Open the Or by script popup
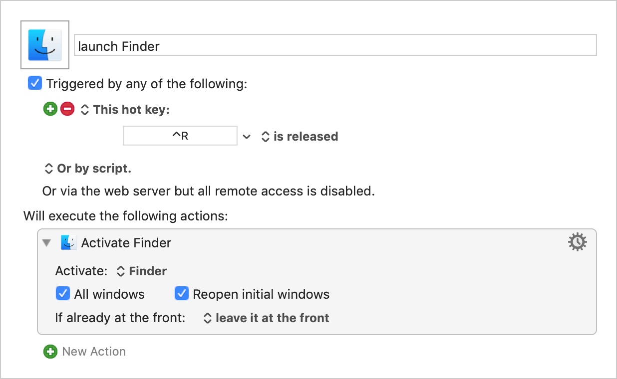The width and height of the screenshot is (617, 379). [88, 169]
